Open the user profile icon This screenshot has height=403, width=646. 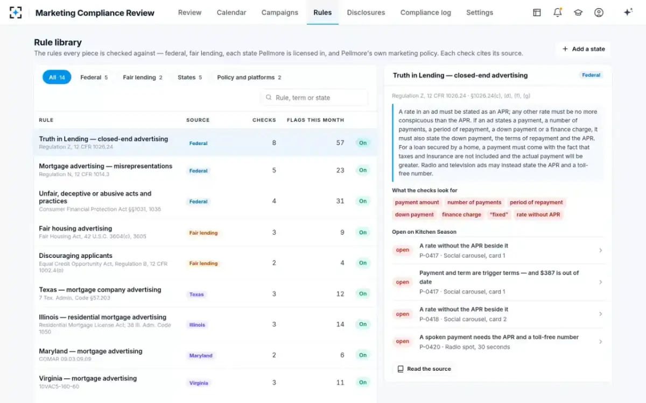tap(599, 12)
